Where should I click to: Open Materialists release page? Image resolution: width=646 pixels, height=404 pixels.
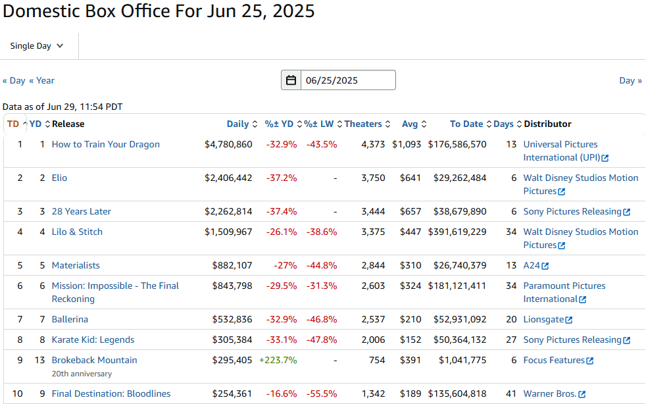coord(76,265)
